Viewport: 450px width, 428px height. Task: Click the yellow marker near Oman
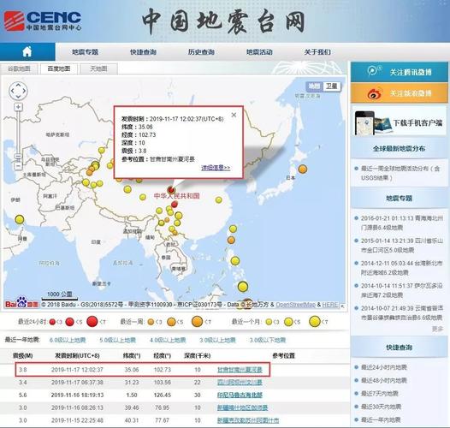tap(19, 220)
